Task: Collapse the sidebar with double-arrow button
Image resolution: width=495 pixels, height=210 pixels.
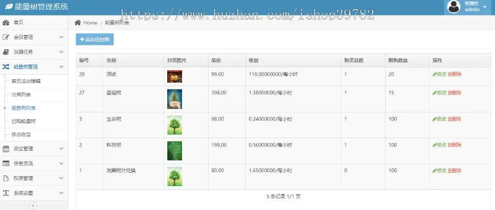Action: (33, 206)
